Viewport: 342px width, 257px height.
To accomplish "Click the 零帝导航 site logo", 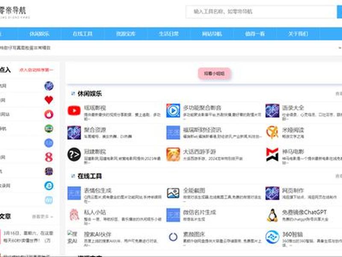I will [x=14, y=12].
